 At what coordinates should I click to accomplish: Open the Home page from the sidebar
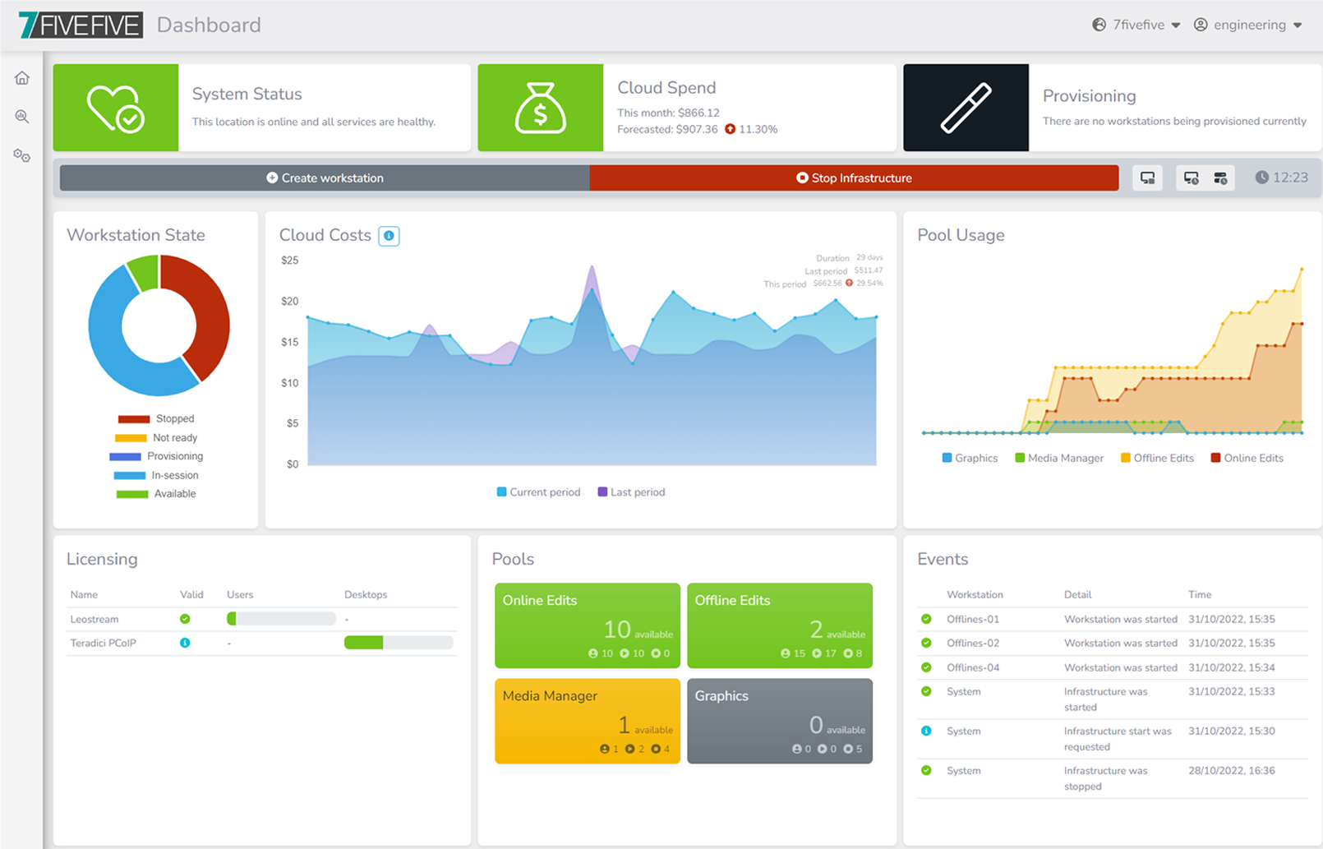pos(22,78)
